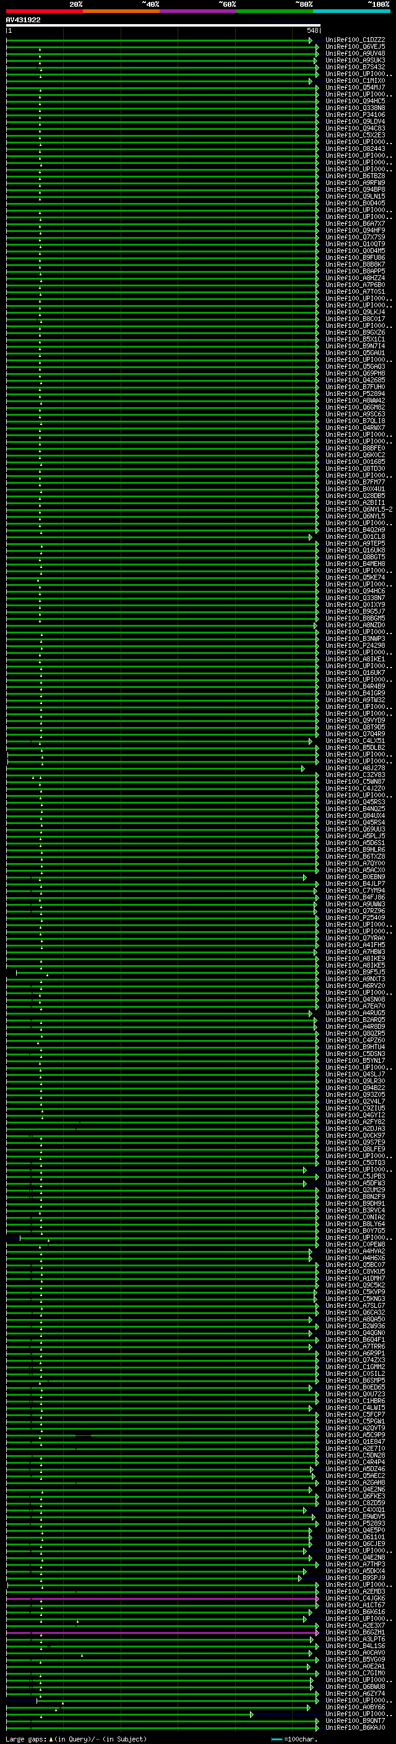This screenshot has height=1744, width=396.
Task: Select the UniRef100_A9RFW9 label
Action: pos(355,183)
